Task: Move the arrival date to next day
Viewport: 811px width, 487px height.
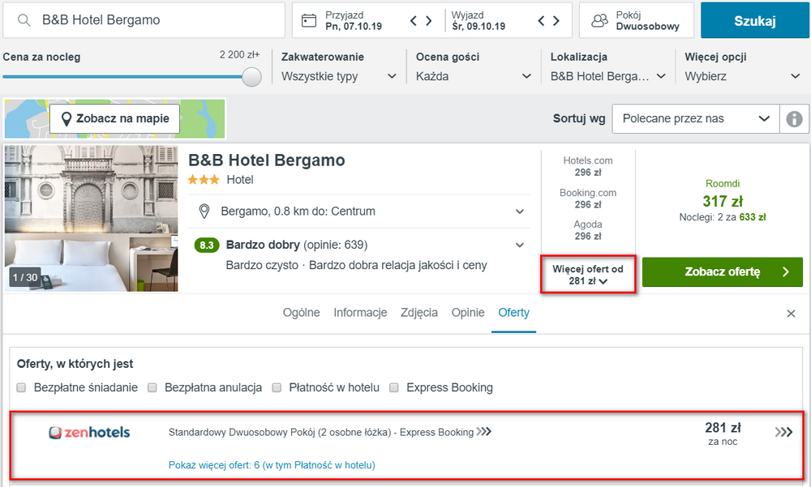Action: [429, 21]
